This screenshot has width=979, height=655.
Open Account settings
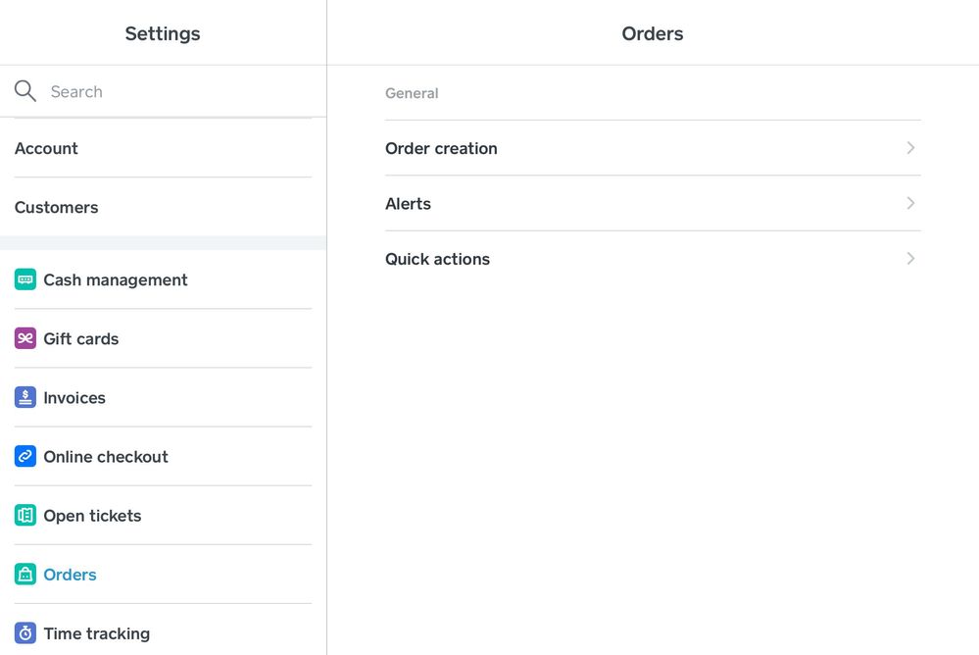point(46,148)
